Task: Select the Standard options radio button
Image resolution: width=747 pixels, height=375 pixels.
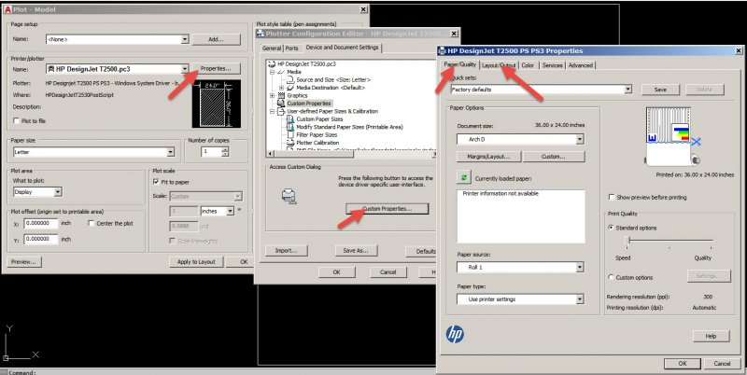Action: [611, 228]
